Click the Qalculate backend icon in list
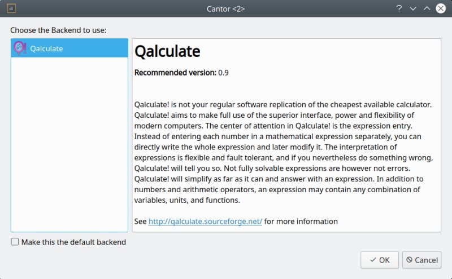452x279 pixels. (x=20, y=48)
